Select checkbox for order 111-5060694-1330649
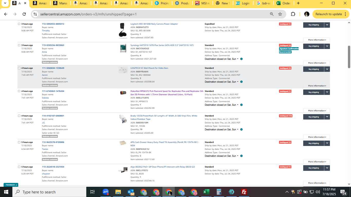 click(19, 68)
